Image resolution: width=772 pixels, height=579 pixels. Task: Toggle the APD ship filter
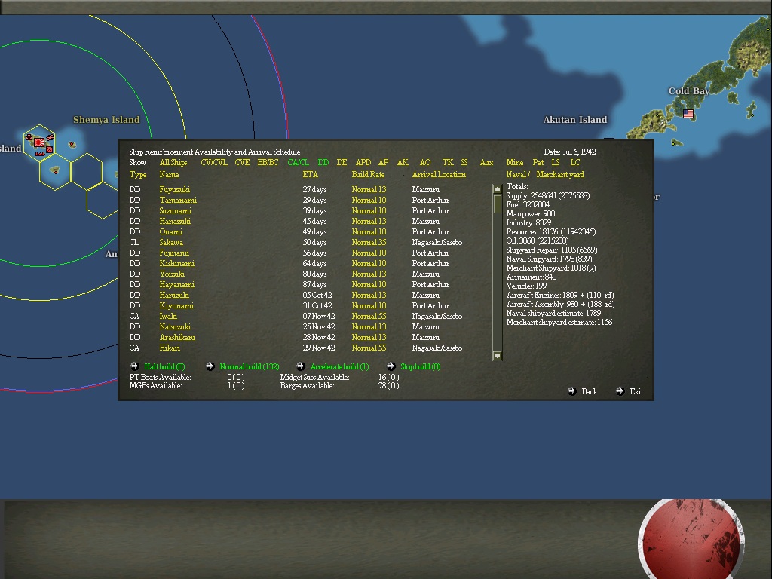coord(363,162)
